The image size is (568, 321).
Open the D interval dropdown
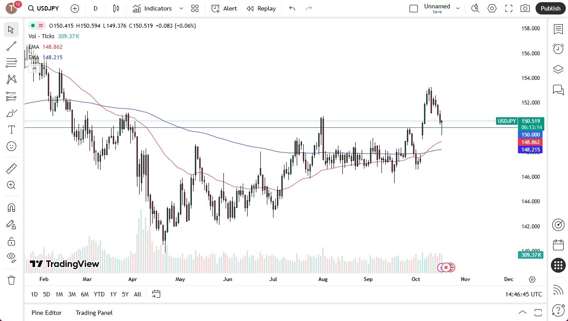(x=95, y=8)
